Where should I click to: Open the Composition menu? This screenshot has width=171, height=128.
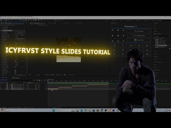(x=9, y=18)
